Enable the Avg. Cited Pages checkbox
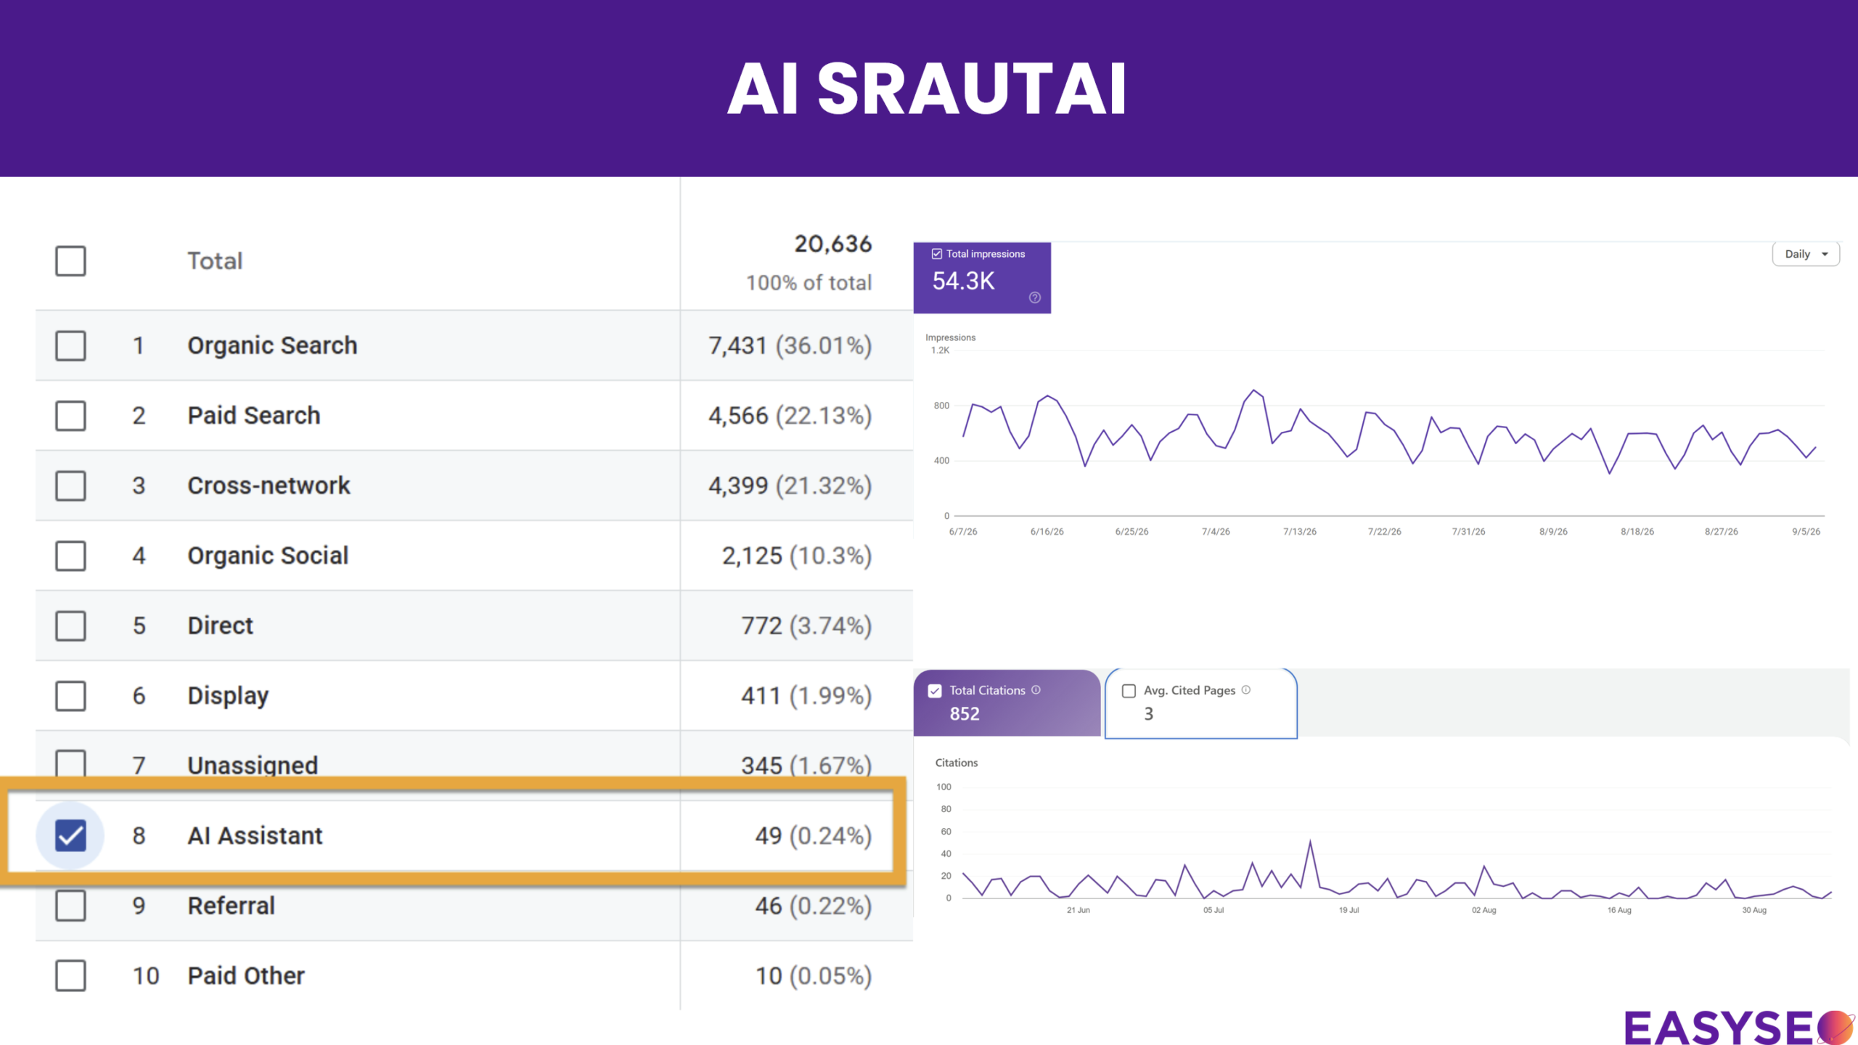The image size is (1858, 1045). point(1129,691)
